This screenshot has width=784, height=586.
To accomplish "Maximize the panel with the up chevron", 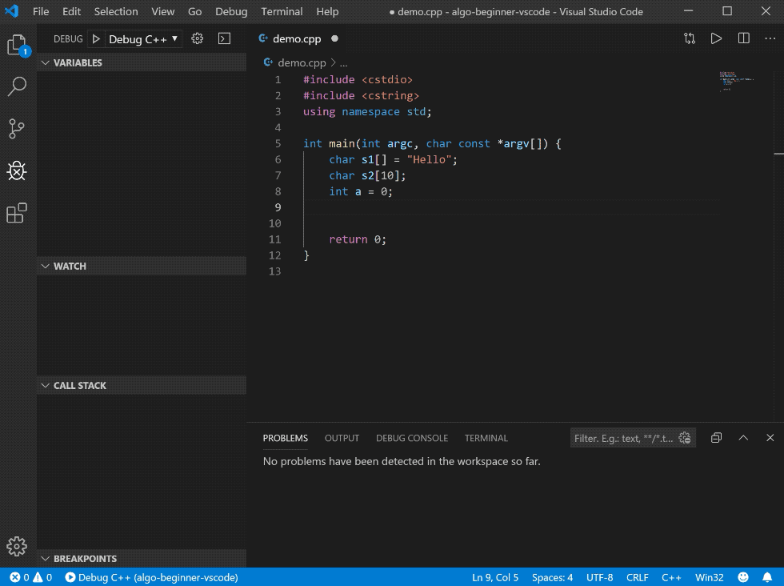I will point(743,438).
